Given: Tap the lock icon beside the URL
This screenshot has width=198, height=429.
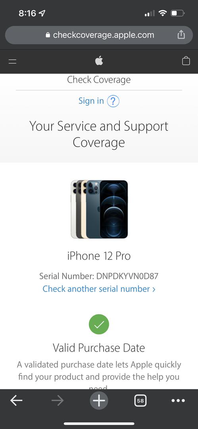Looking at the screenshot, I should pos(48,35).
